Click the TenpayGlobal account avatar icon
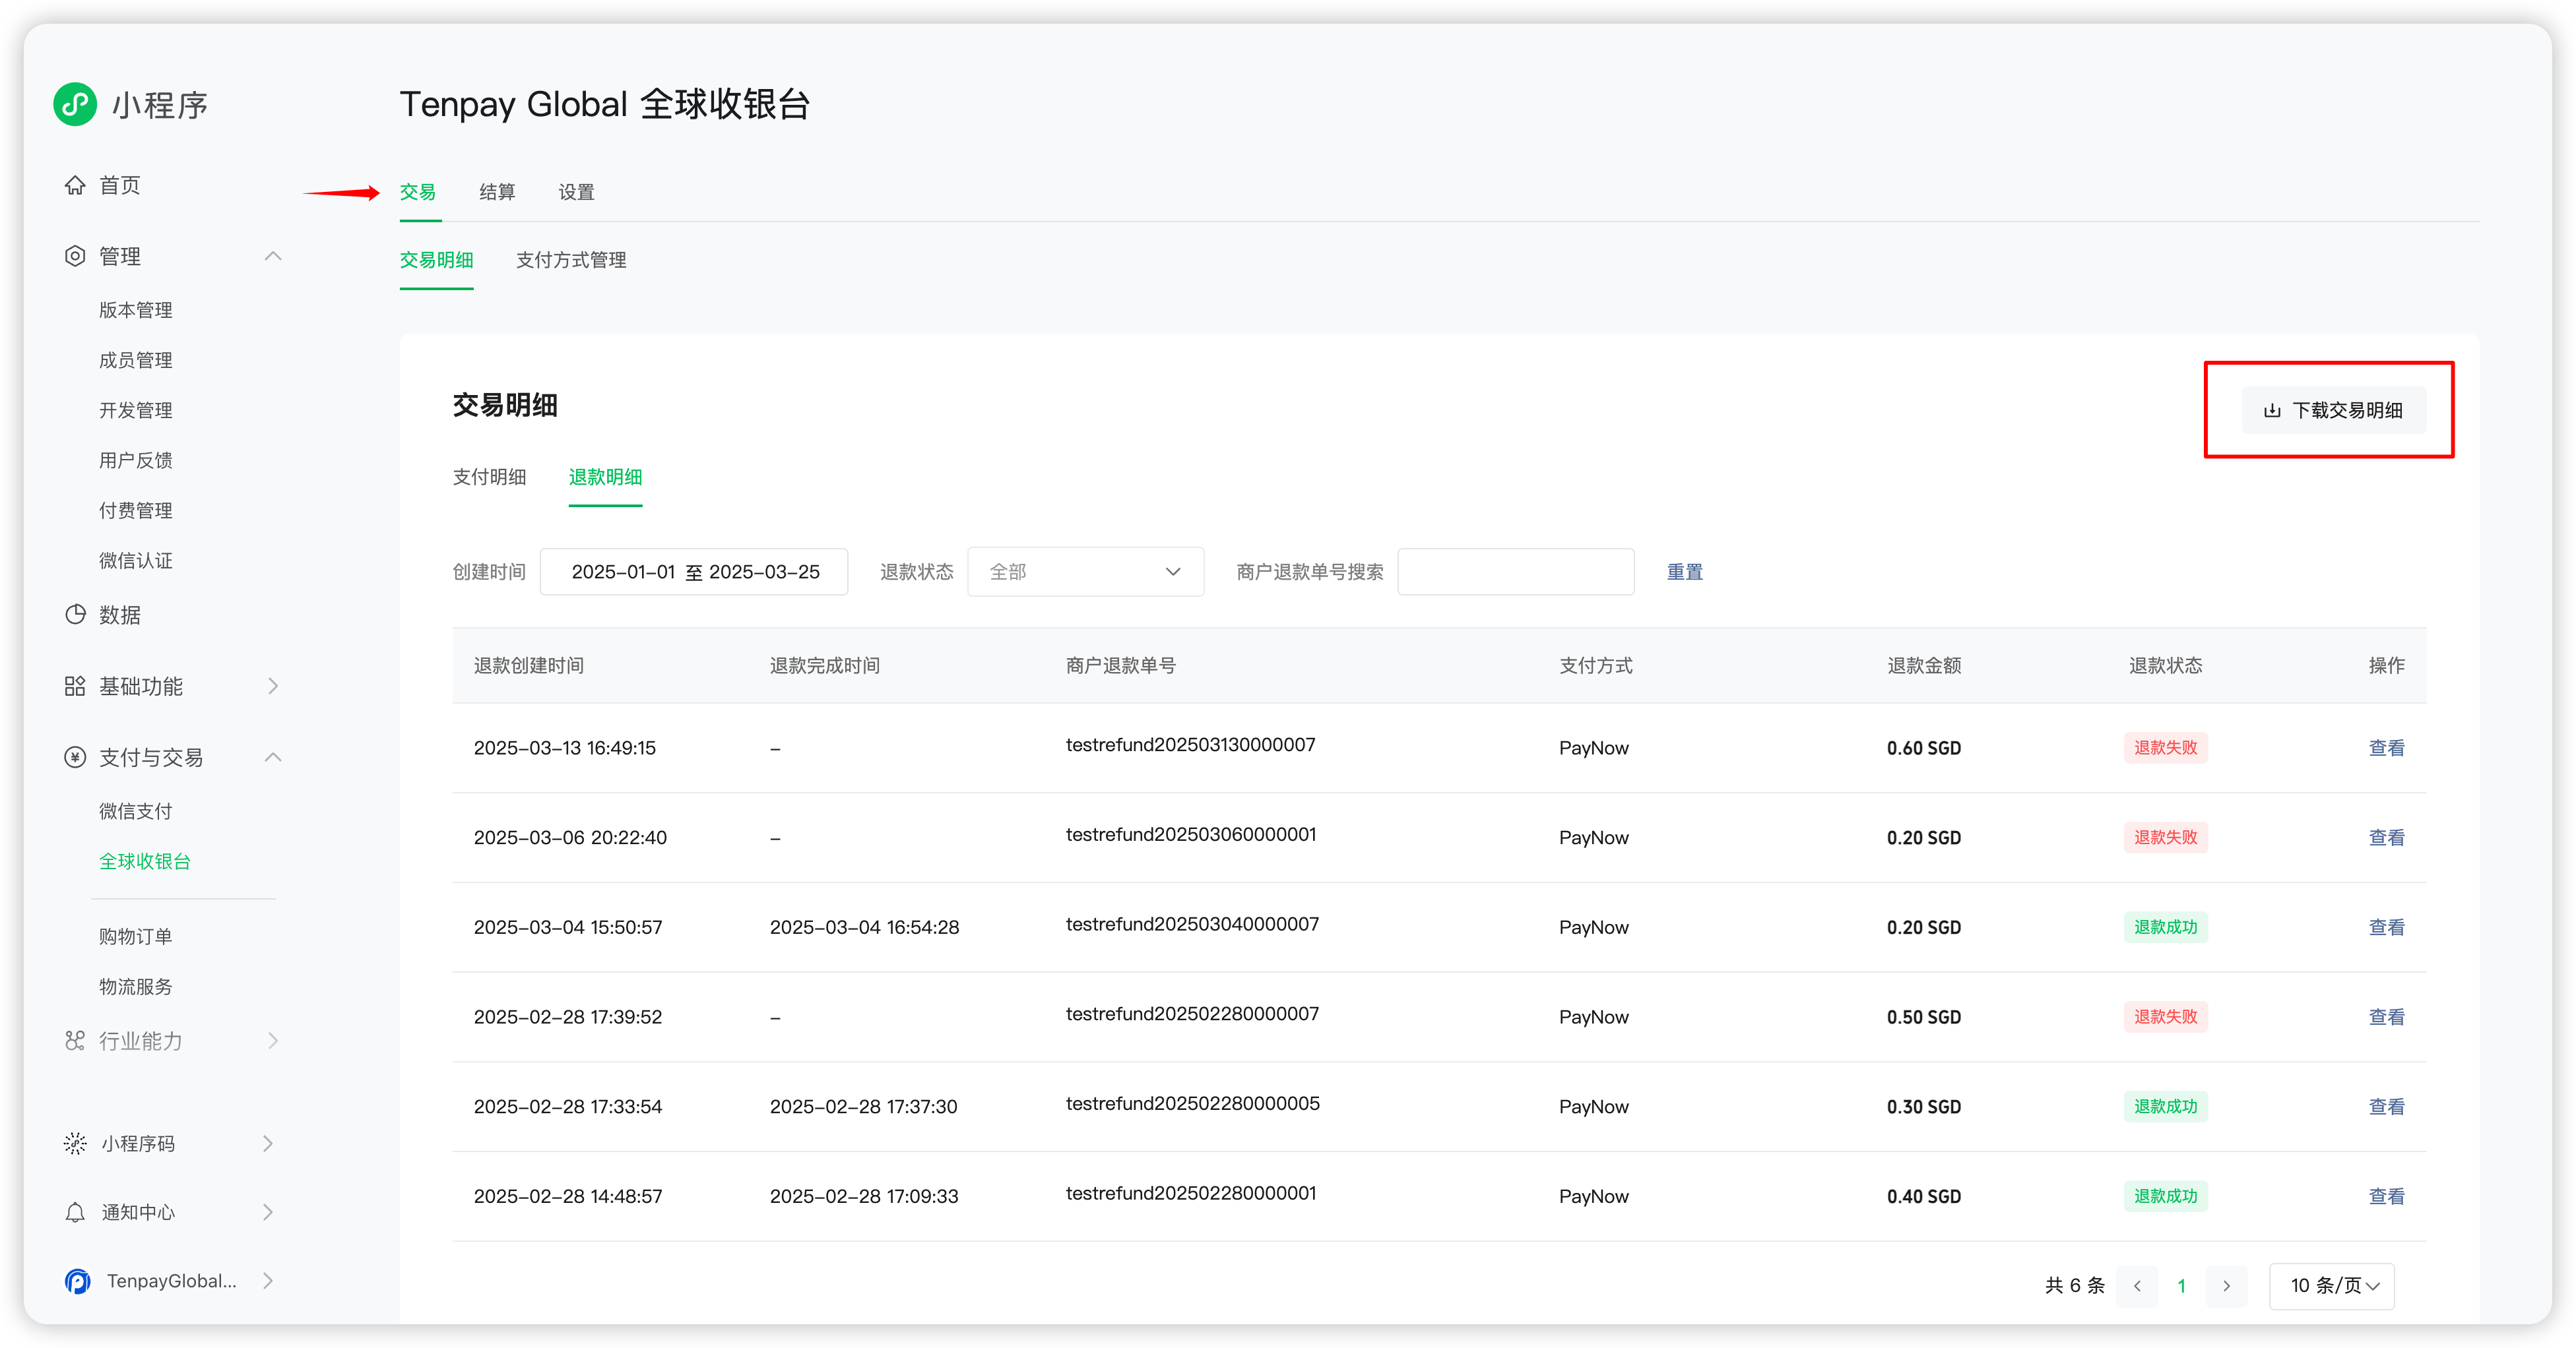 pos(78,1281)
